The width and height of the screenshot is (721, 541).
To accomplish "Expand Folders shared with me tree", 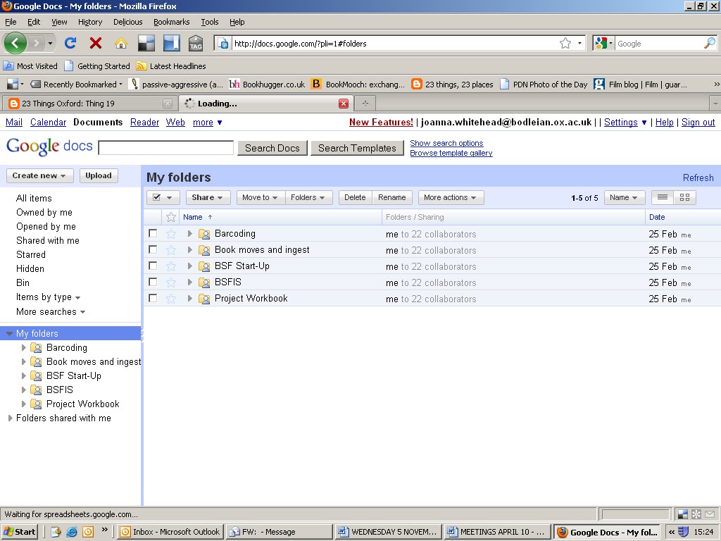I will (x=10, y=418).
